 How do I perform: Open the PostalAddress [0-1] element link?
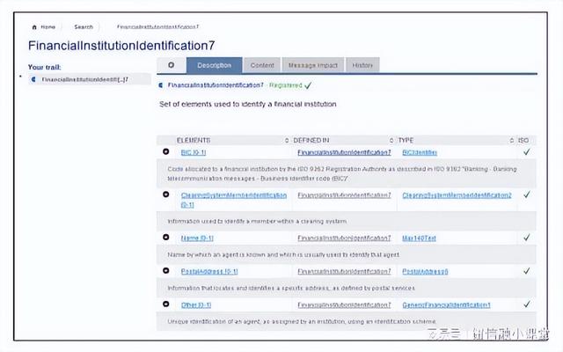click(x=209, y=271)
